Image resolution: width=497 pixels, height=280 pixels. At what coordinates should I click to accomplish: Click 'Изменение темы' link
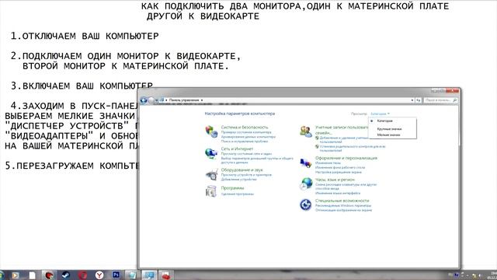click(x=328, y=163)
